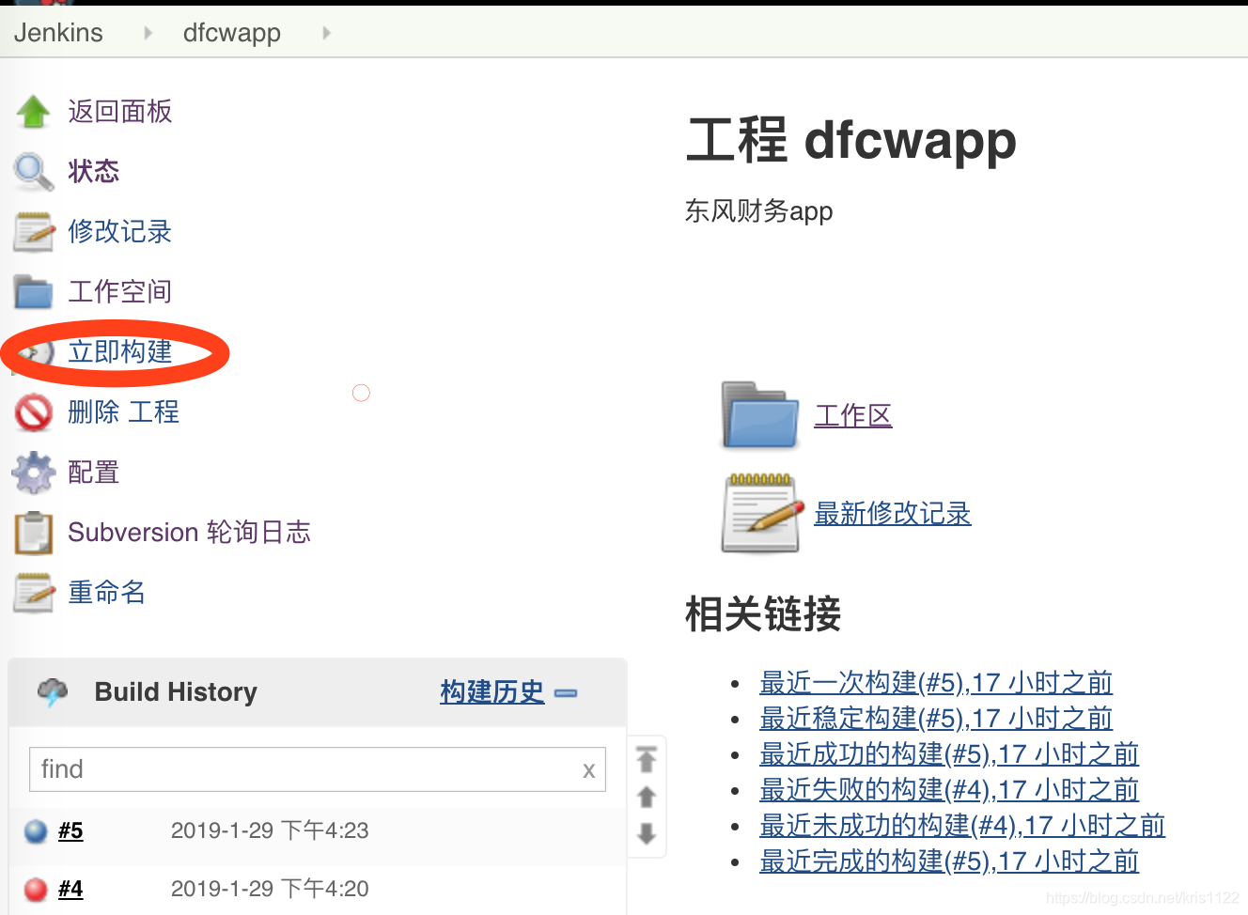Click the blue ball status icon of build #5
This screenshot has height=915, width=1248.
tap(36, 831)
